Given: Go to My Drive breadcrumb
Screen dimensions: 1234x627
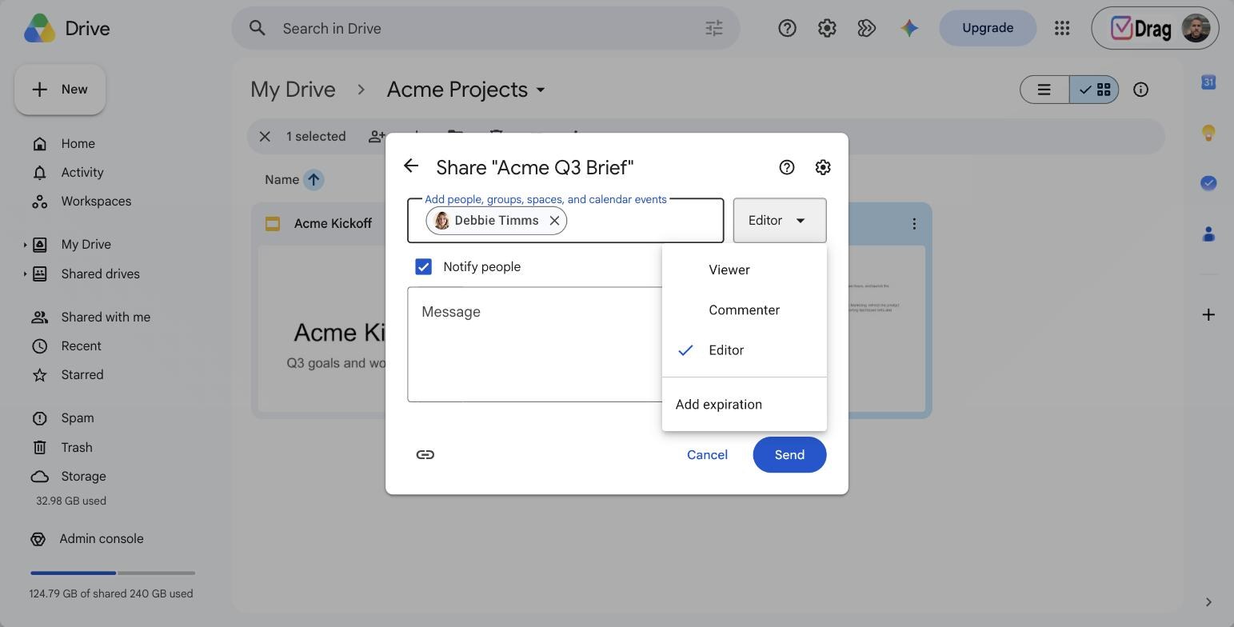Looking at the screenshot, I should [293, 90].
